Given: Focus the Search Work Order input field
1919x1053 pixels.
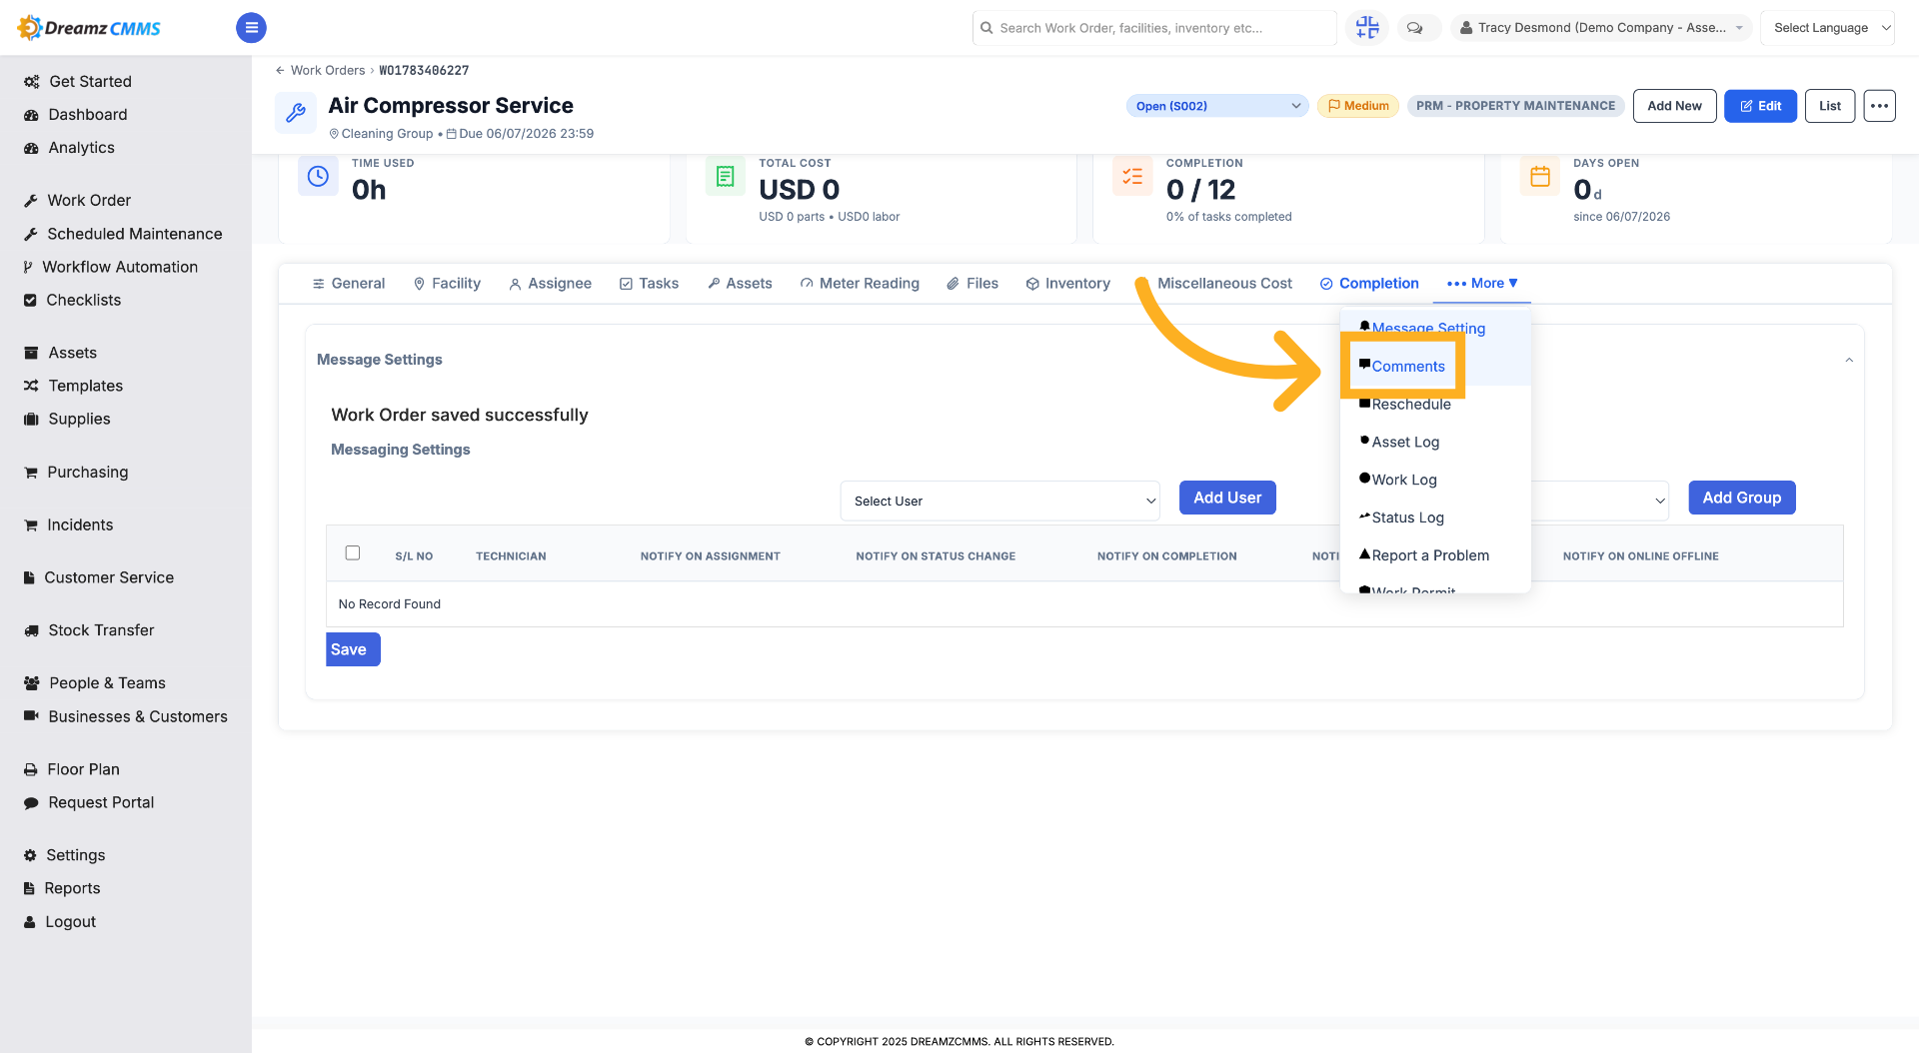Looking at the screenshot, I should 1154,28.
